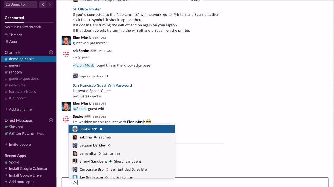Screen dimensions: 334x187
Task: Open Apps browser in sidebar
Action: (13, 41)
